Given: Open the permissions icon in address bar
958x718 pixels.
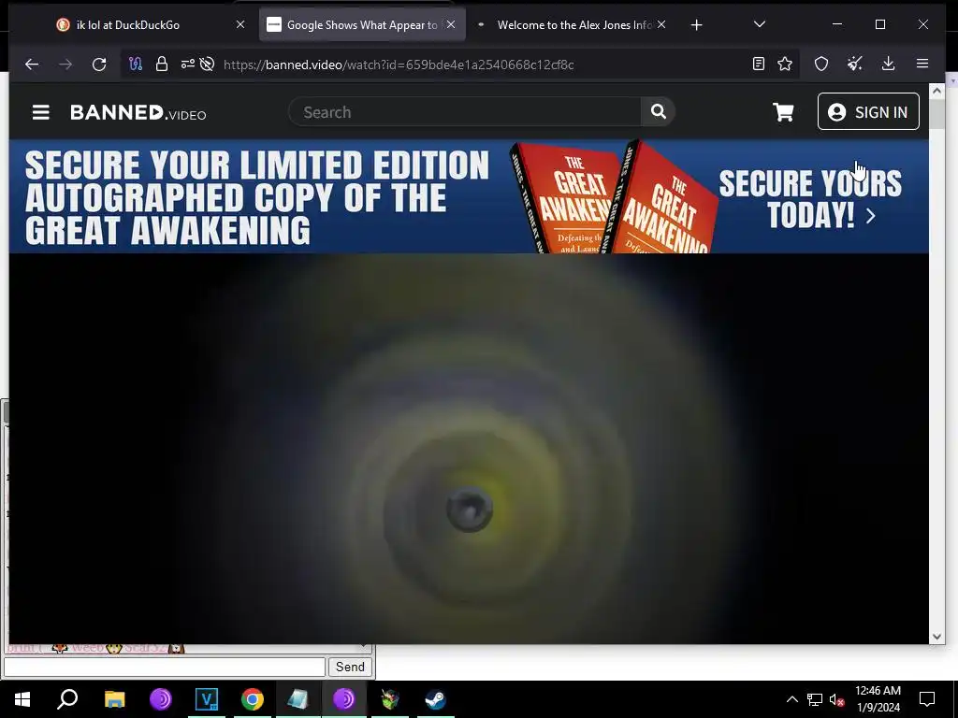Looking at the screenshot, I should coord(187,65).
